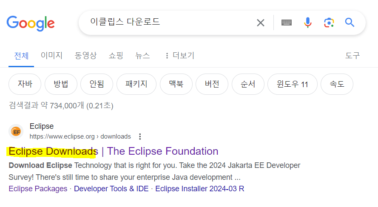The height and width of the screenshot is (207, 378).
Task: Click the eclipse.org downloads URL text
Action: 80,136
